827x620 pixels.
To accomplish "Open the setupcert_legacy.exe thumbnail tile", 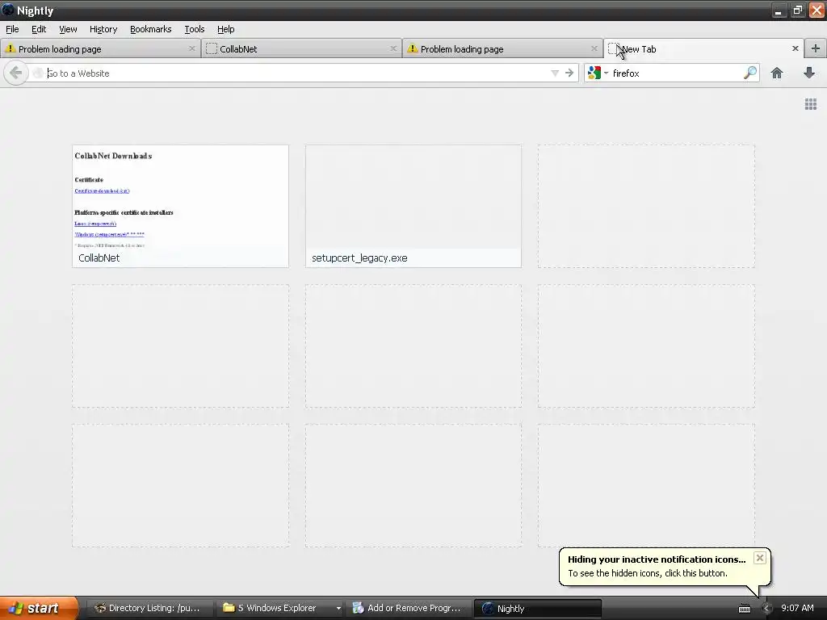I will 413,206.
